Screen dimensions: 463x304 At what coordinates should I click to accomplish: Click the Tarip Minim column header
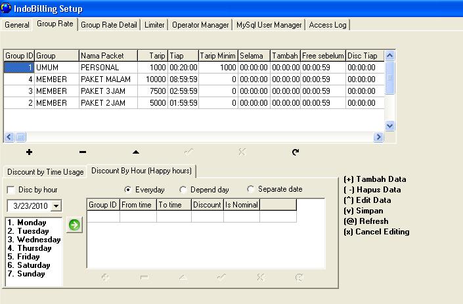[x=218, y=56]
